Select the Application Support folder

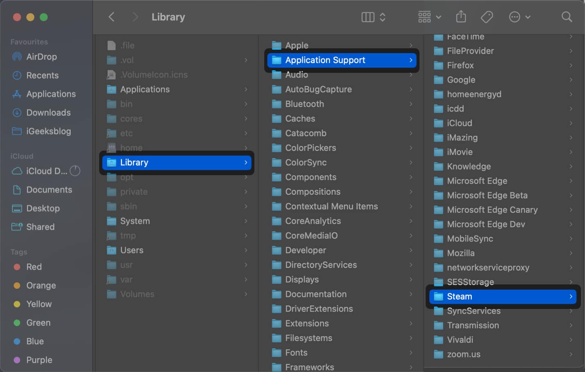tap(342, 60)
